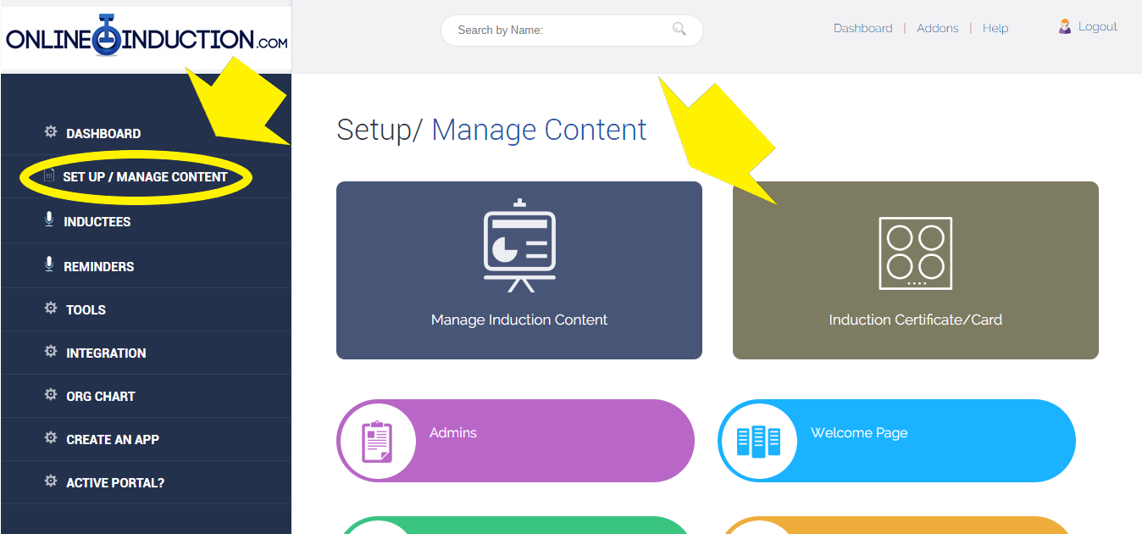
Task: Click the gear icon beside Org Chart
Action: pos(51,395)
